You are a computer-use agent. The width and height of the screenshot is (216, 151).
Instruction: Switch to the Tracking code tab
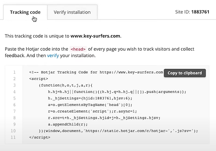pos(25,12)
